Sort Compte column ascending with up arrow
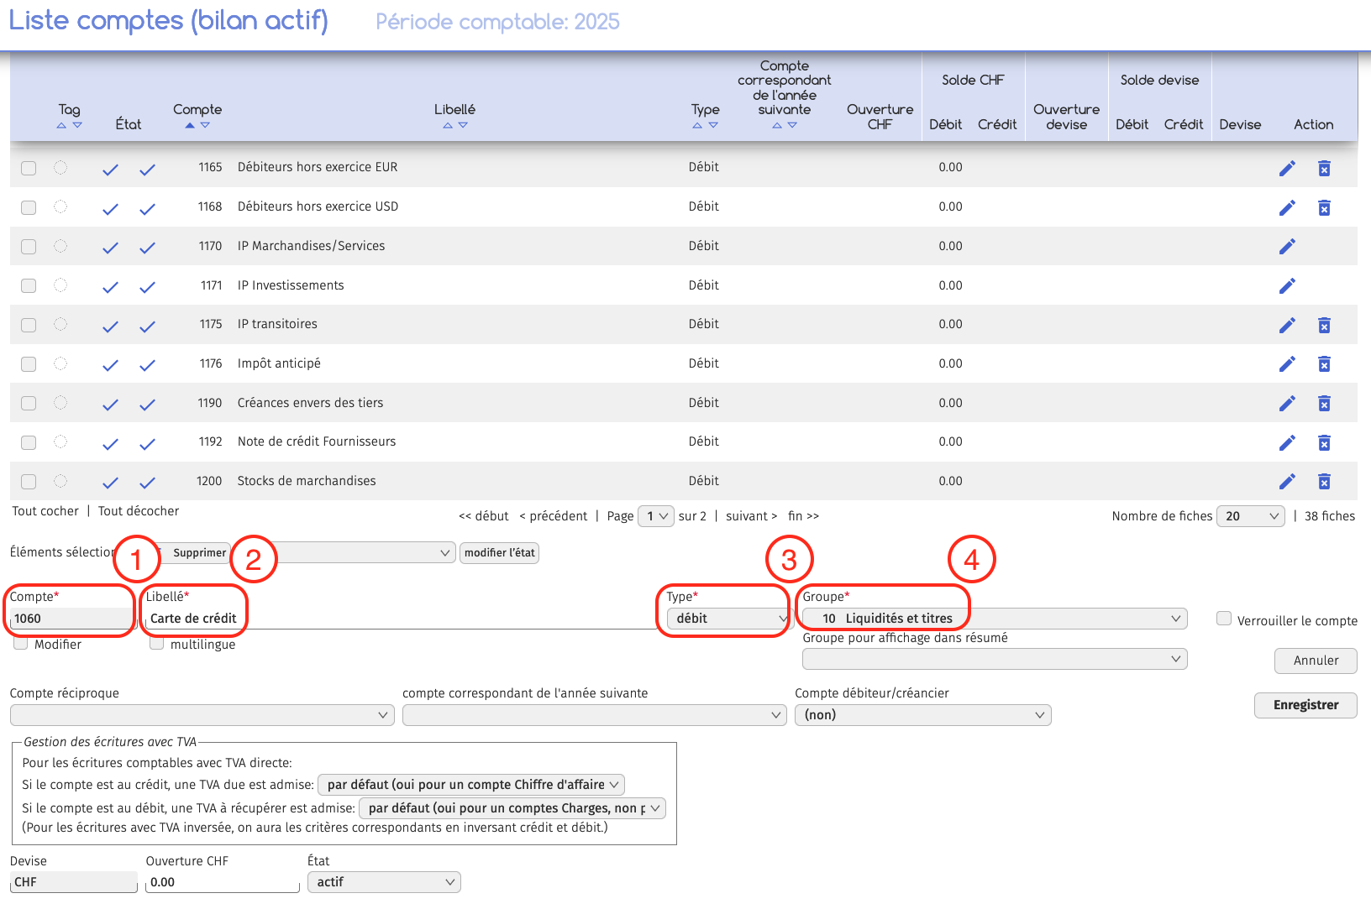 click(190, 125)
